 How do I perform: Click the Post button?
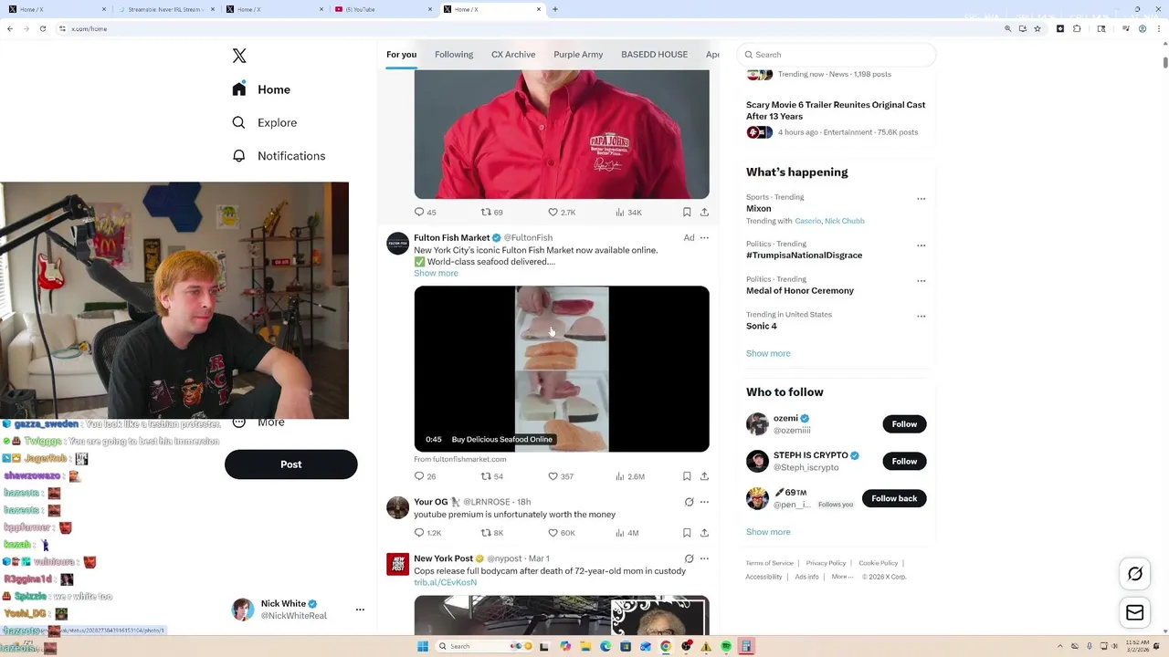click(290, 464)
